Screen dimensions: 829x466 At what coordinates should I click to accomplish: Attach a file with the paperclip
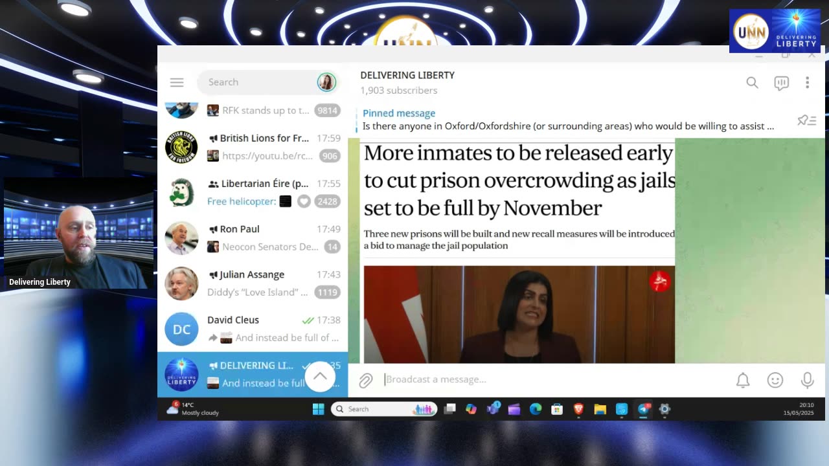tap(366, 381)
